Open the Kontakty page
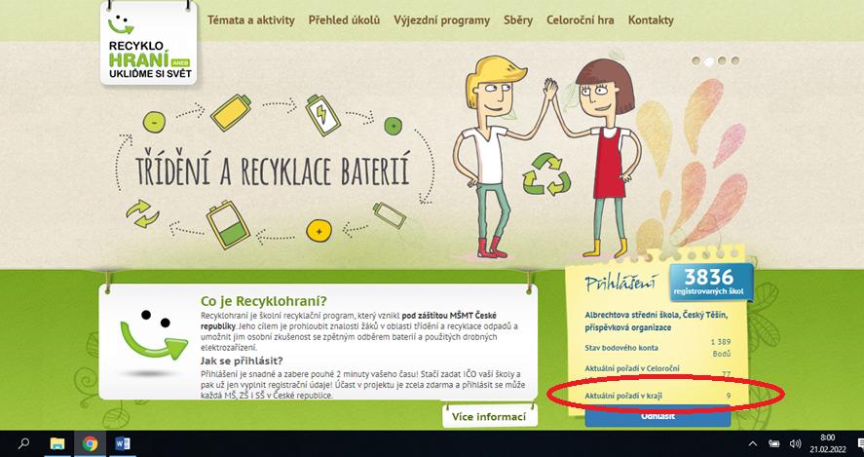 [x=651, y=20]
